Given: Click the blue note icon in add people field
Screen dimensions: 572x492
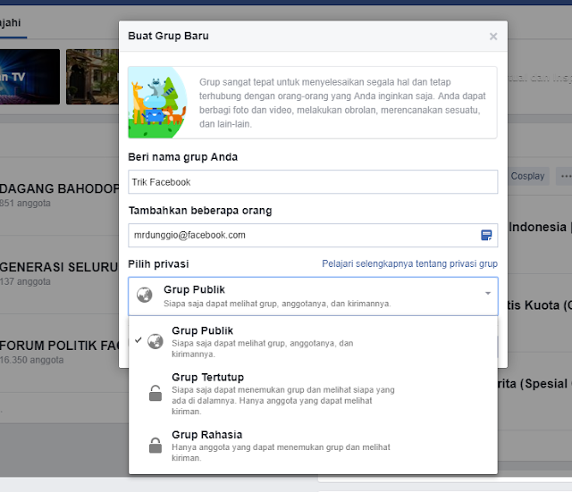Looking at the screenshot, I should [486, 235].
